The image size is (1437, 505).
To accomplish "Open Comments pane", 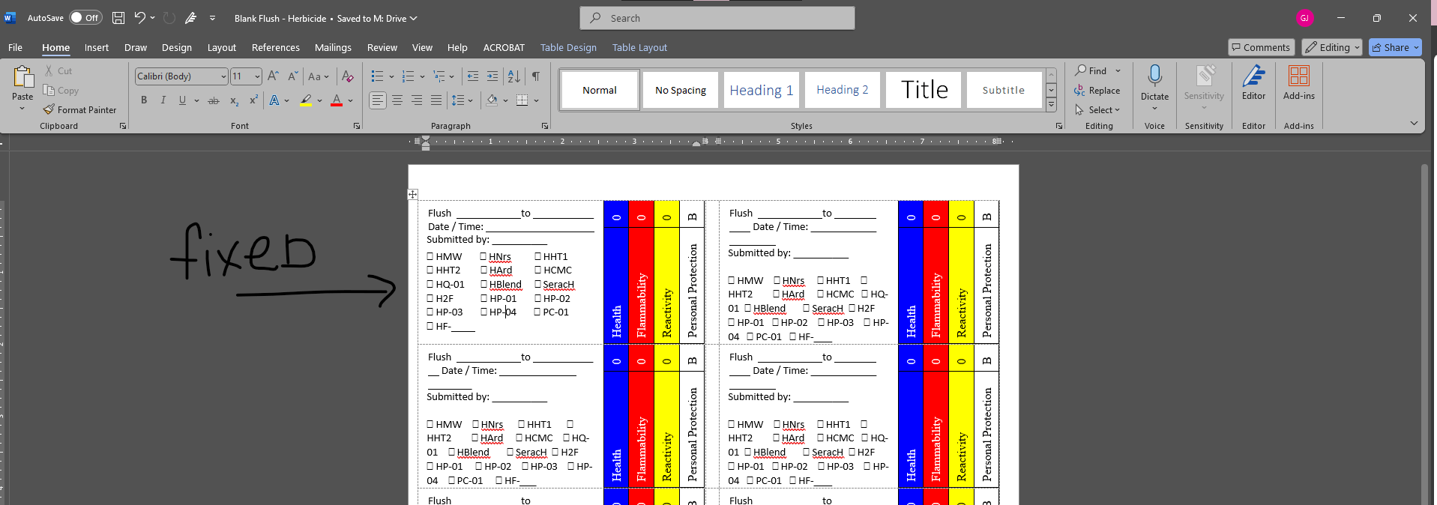I will pos(1261,47).
